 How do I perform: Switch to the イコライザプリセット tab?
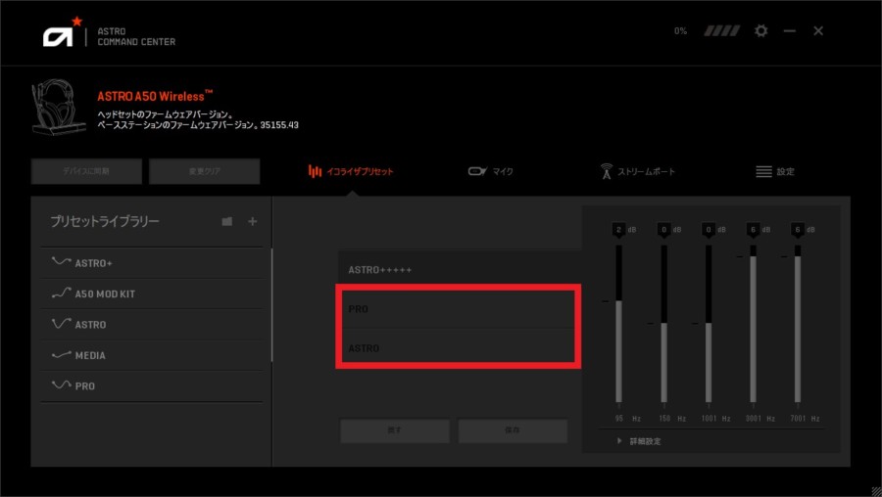click(x=351, y=171)
